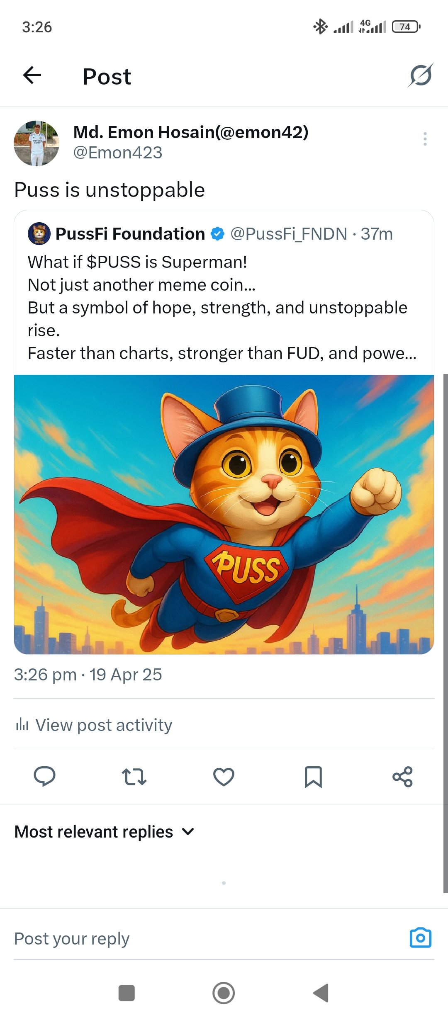Tap the Android home button

(224, 993)
